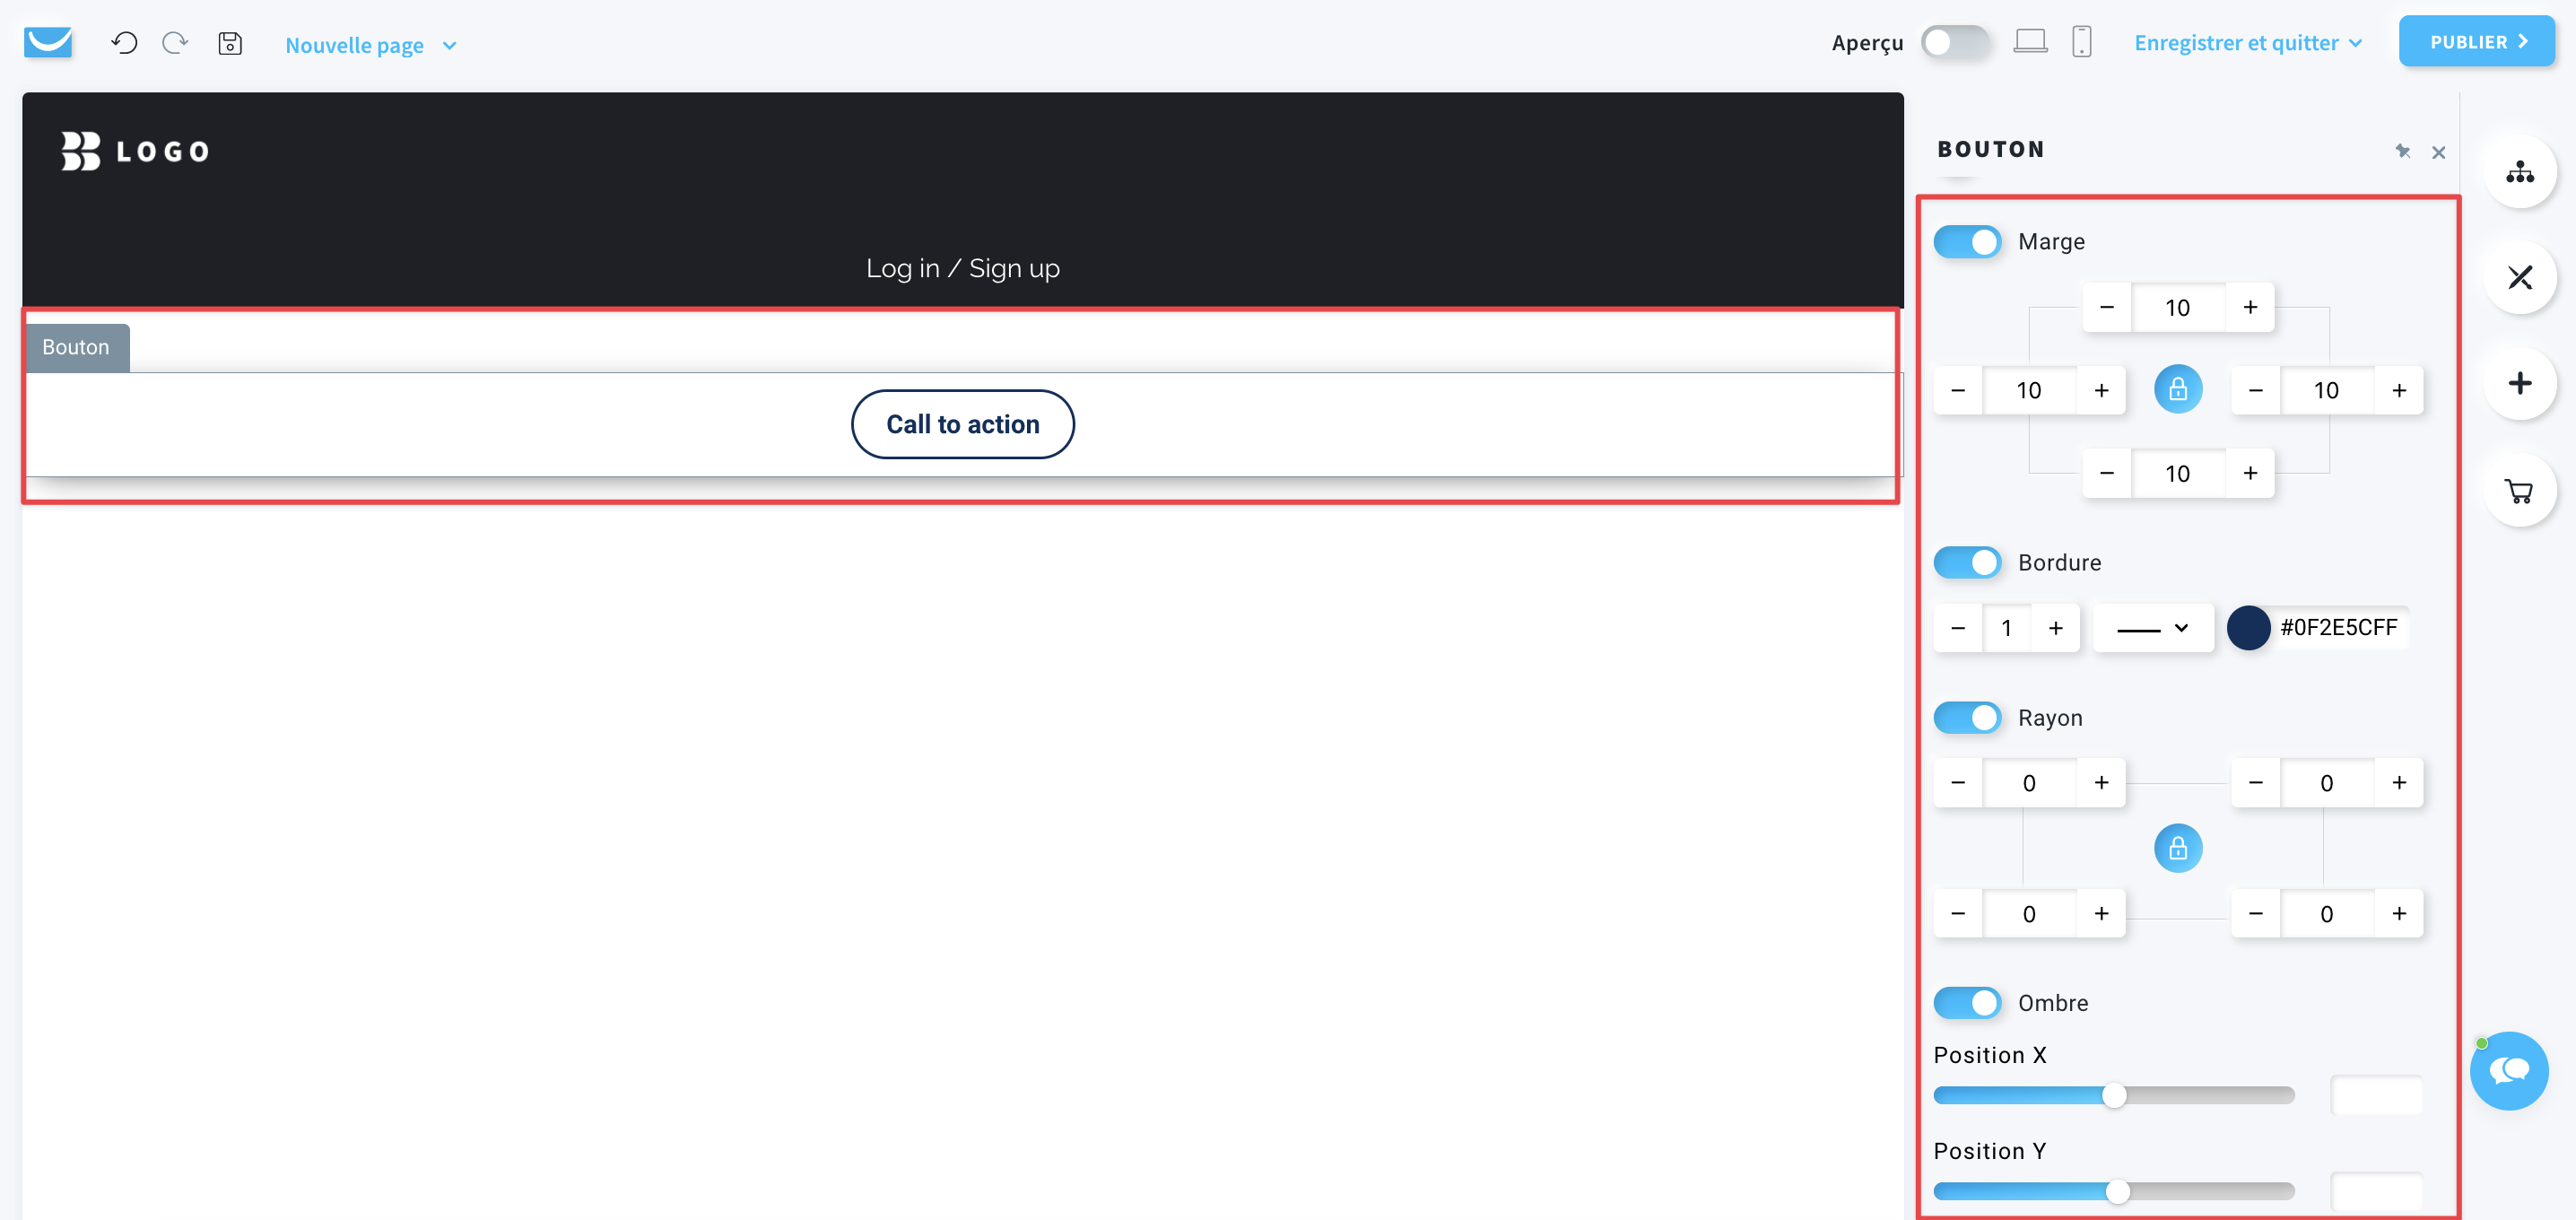Adjust the Position Y slider handle
The height and width of the screenshot is (1220, 2576).
[x=2117, y=1192]
